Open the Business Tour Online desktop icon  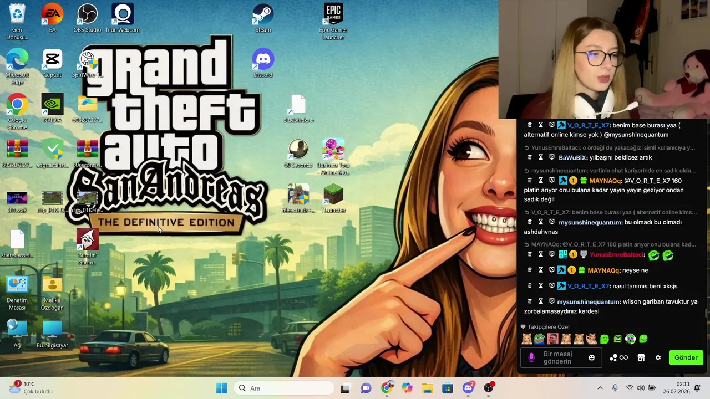click(x=333, y=157)
